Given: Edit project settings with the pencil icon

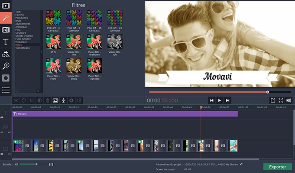Looking at the screenshot, I should [x=241, y=164].
